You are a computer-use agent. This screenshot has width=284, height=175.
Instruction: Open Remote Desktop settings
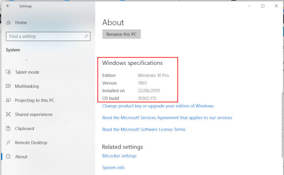point(31,143)
